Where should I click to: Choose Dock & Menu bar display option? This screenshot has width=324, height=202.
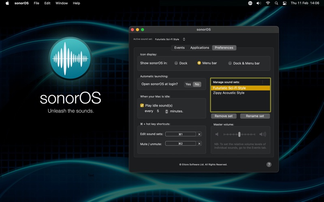click(230, 63)
